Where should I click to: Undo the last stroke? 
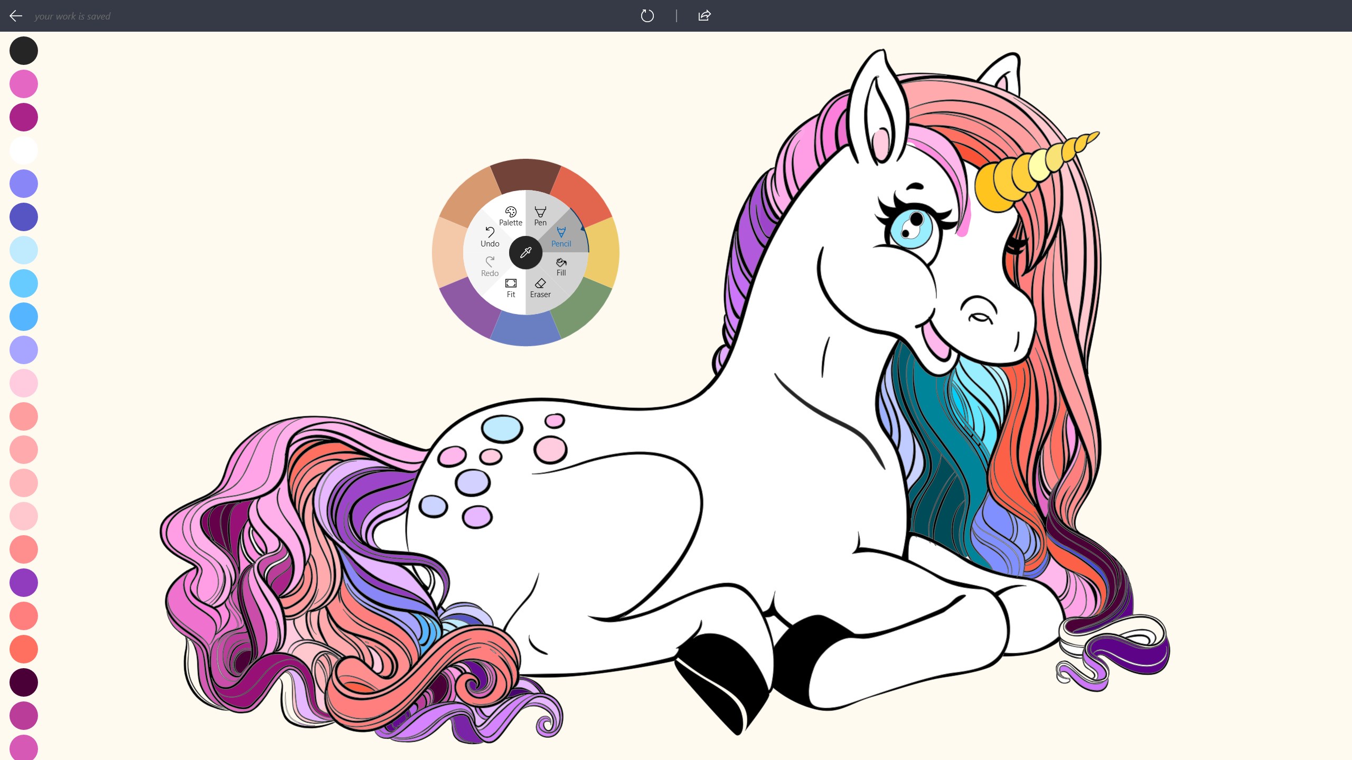click(490, 237)
